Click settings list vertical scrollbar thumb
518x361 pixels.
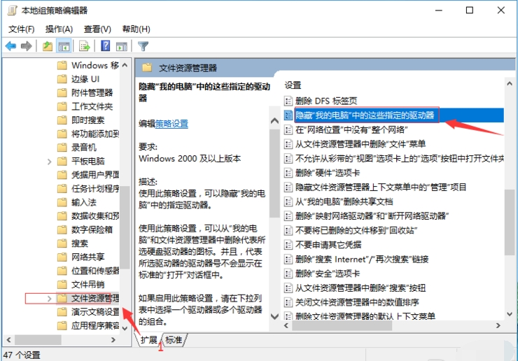510,222
